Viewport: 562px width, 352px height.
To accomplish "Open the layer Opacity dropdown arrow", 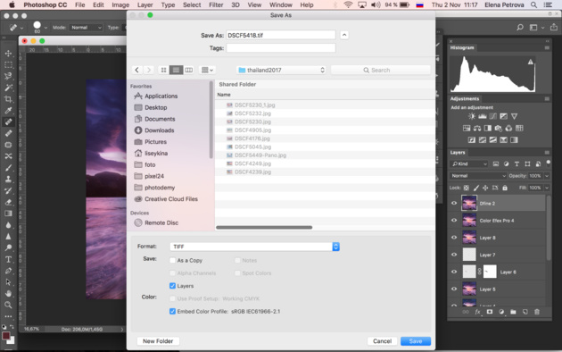I will click(547, 176).
